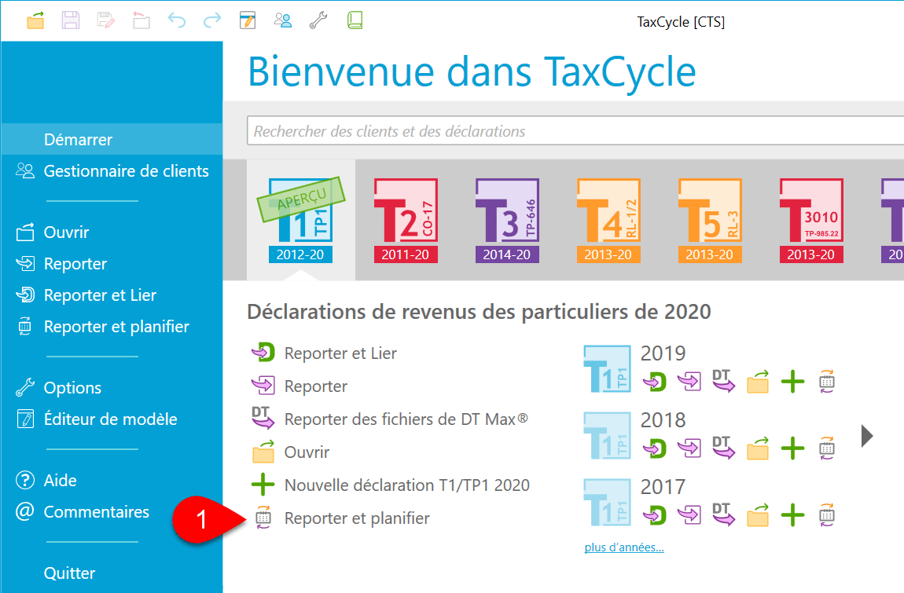Open the plus d'années link
The image size is (904, 593).
click(624, 547)
